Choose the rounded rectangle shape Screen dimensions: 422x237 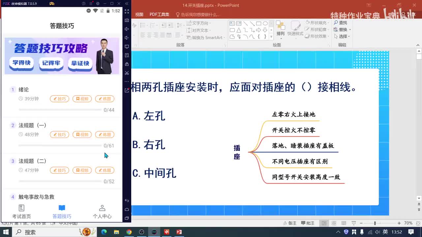pyautogui.click(x=232, y=30)
